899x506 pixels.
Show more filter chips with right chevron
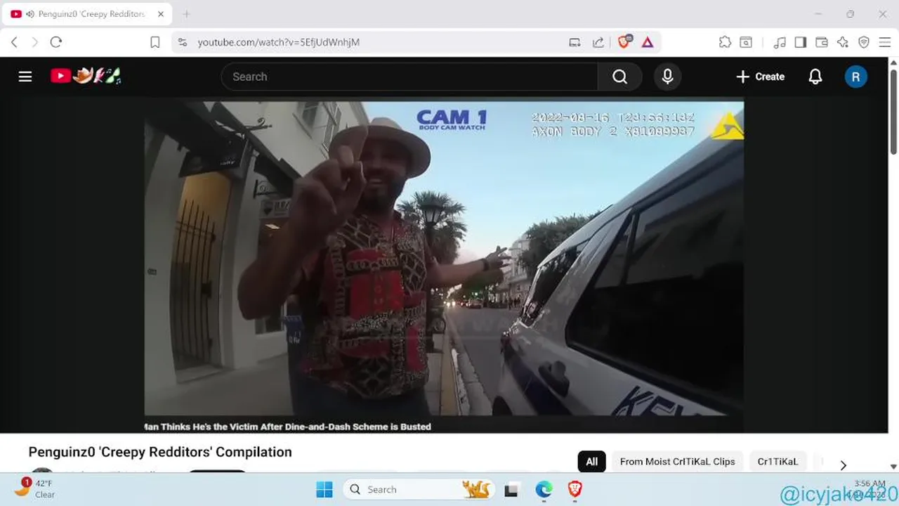click(843, 465)
